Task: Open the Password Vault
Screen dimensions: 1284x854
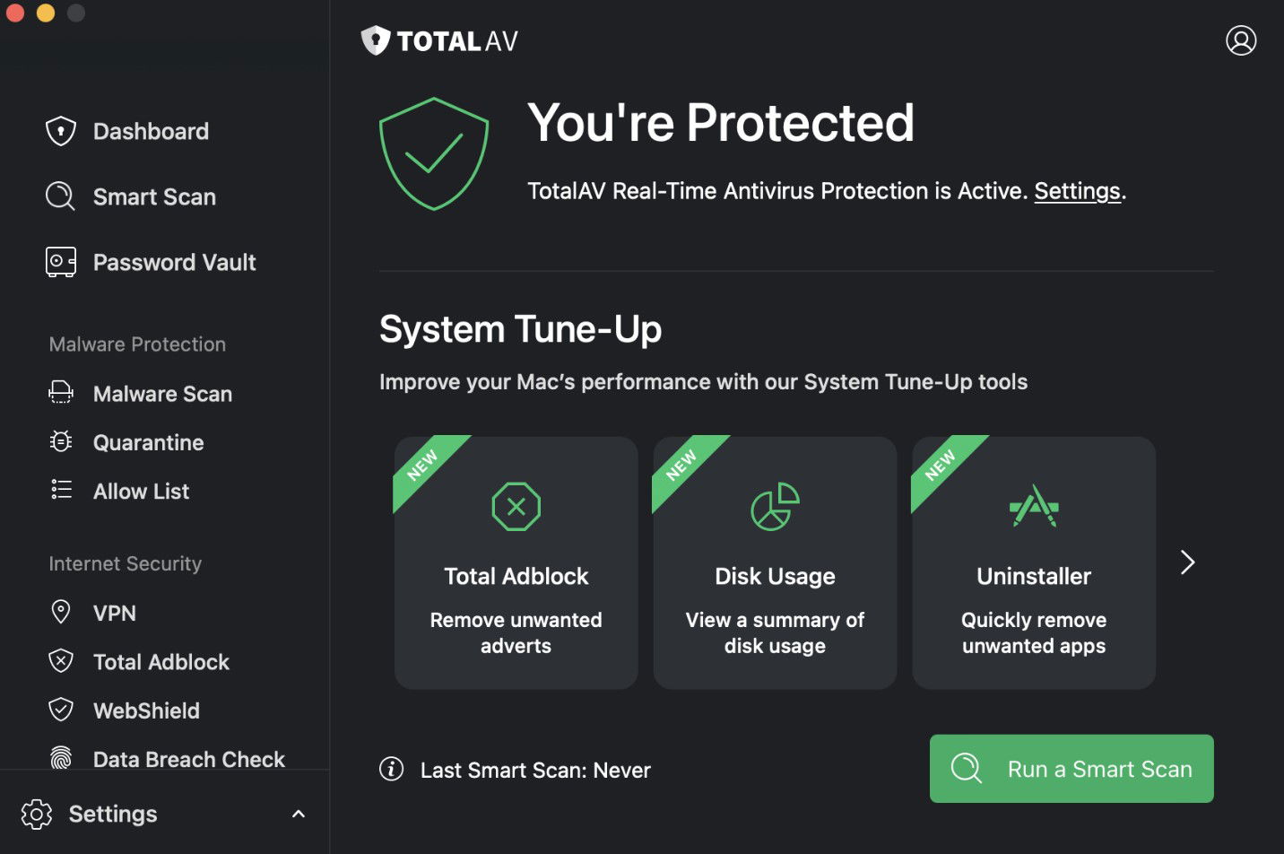Action: [x=175, y=262]
